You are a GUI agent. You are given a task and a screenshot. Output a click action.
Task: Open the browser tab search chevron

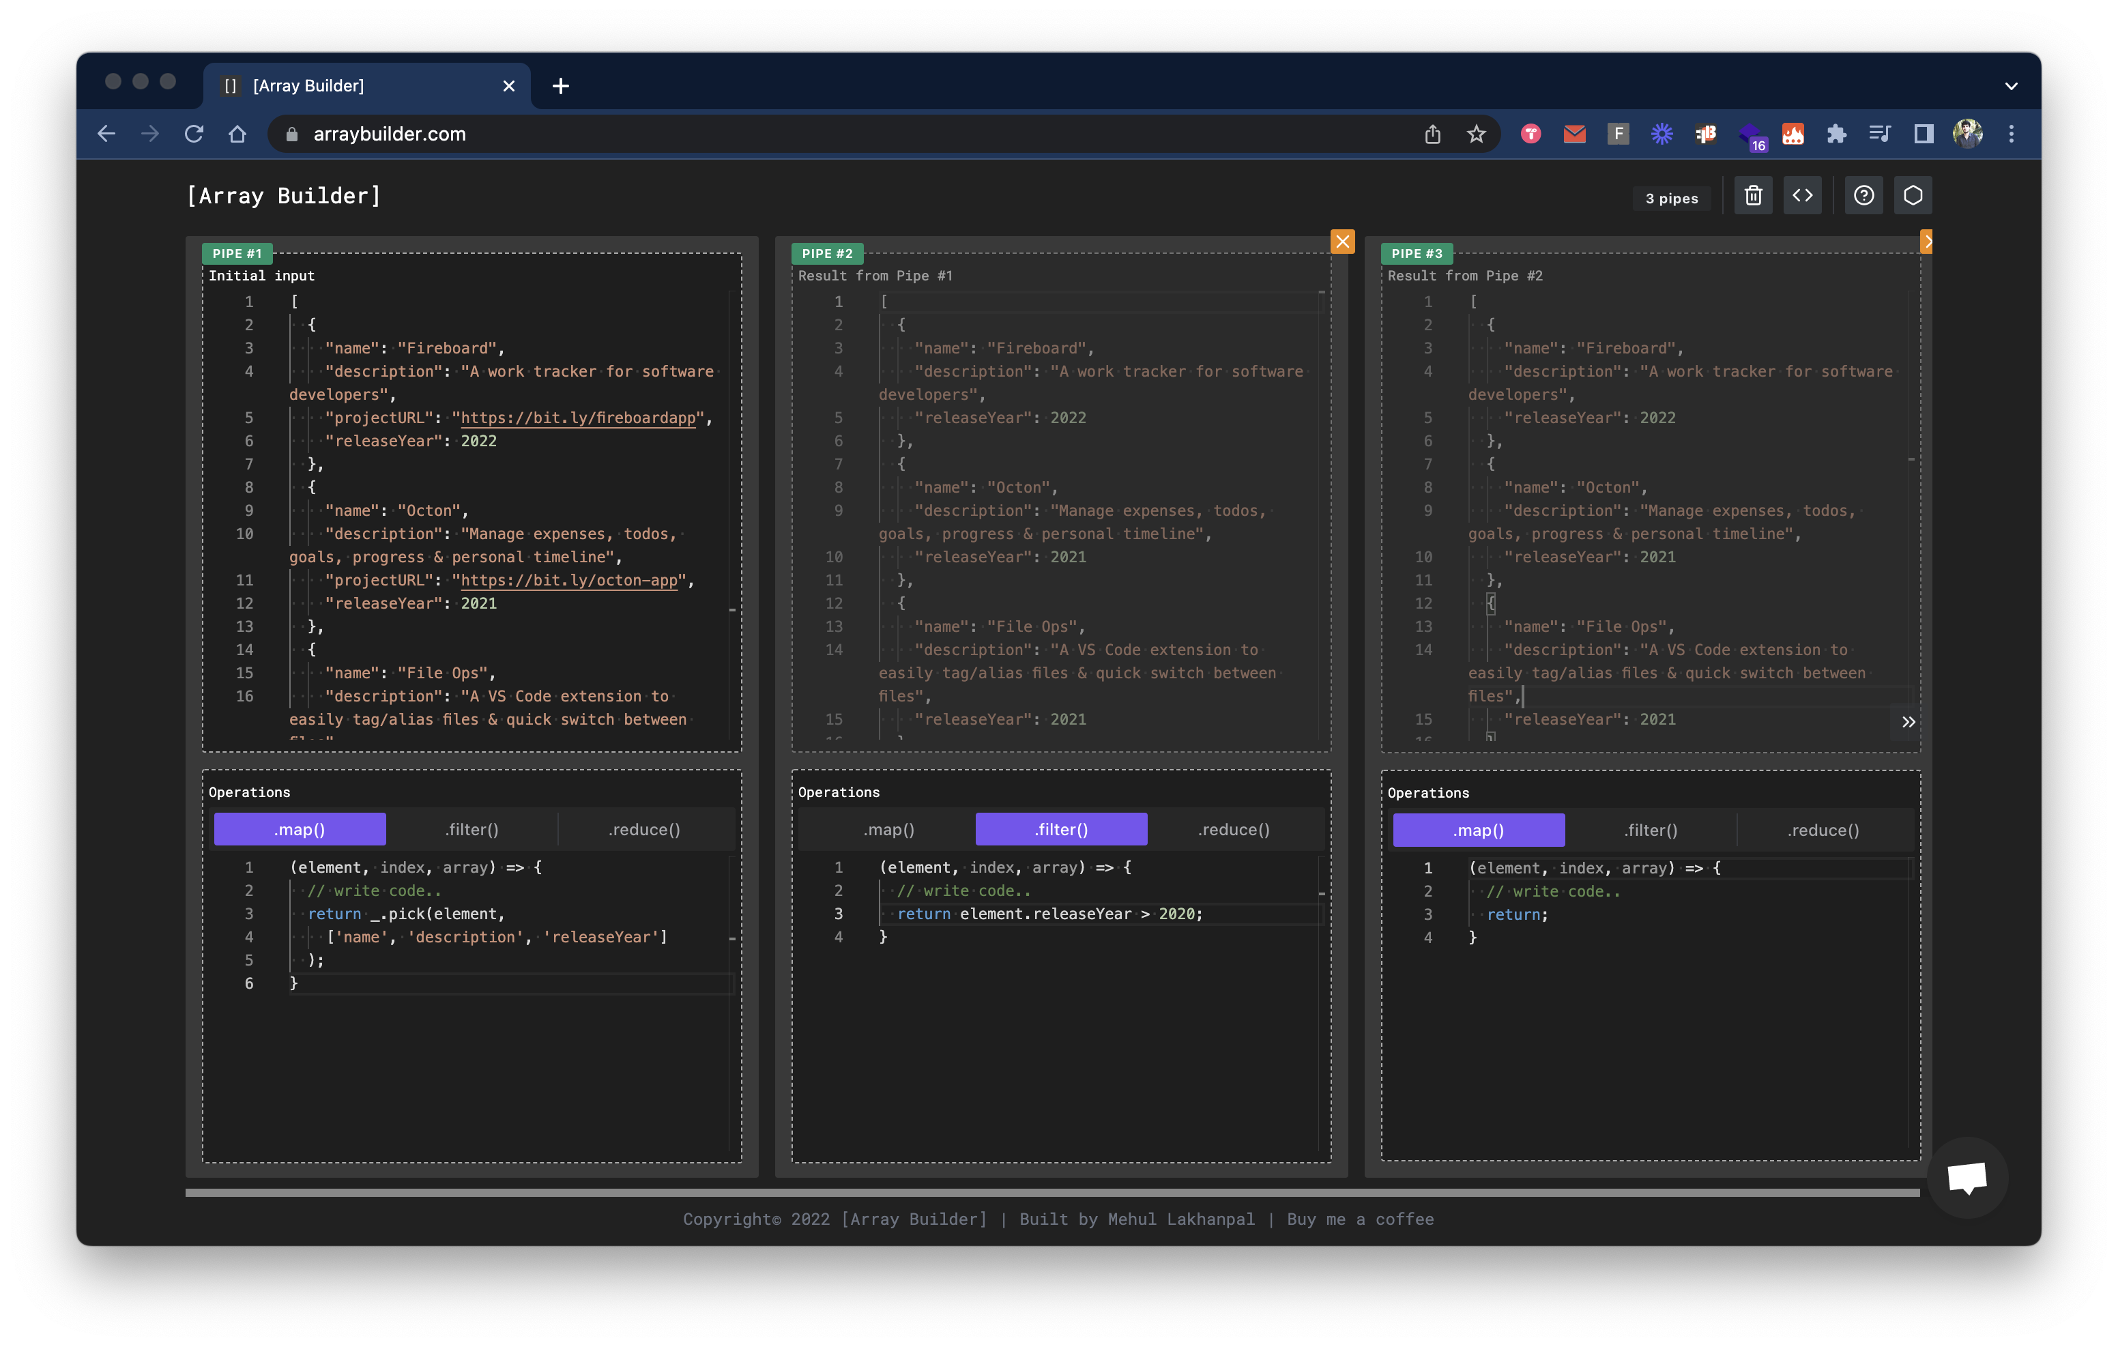click(2011, 85)
